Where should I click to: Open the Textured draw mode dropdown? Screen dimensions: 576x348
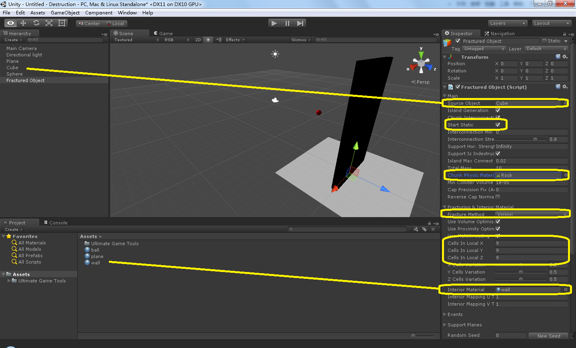tap(136, 40)
